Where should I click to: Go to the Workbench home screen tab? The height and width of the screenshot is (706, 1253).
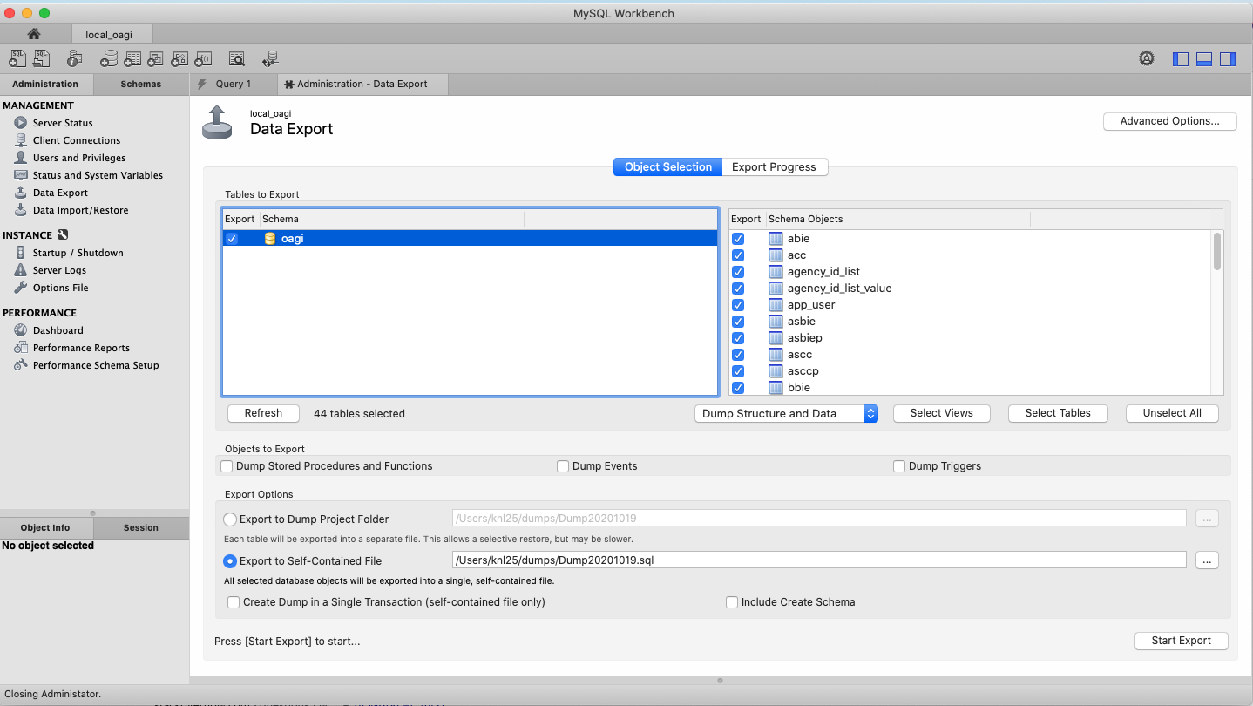coord(34,34)
